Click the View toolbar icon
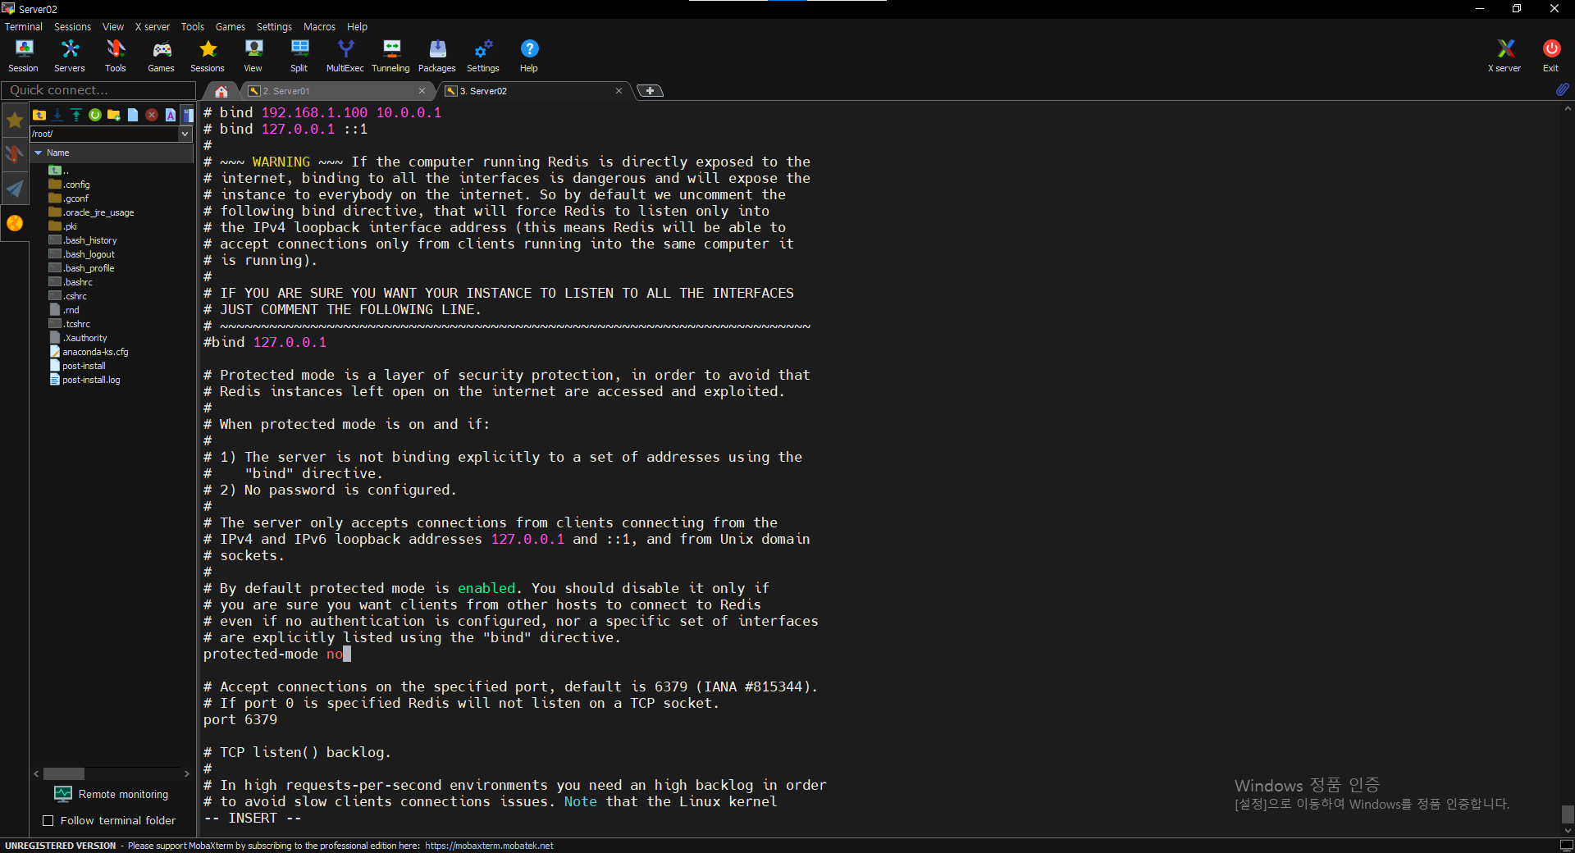Screen dimensions: 1575x853 [253, 56]
